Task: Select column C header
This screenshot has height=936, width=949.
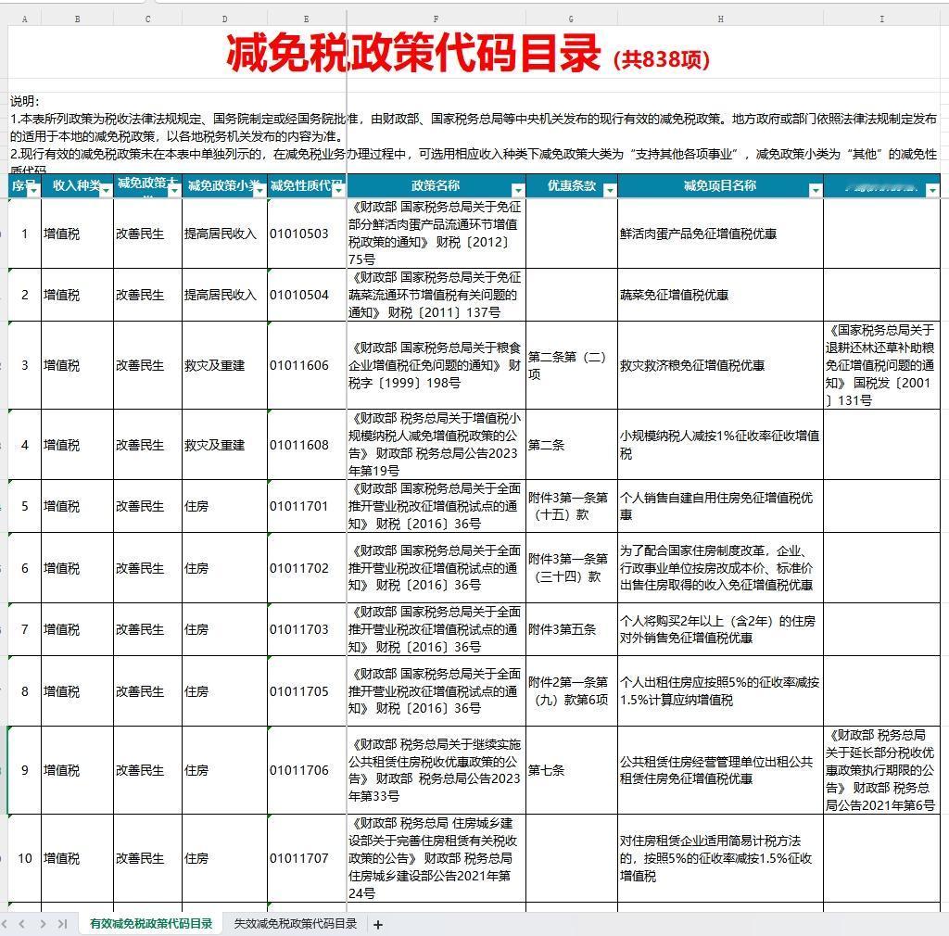Action: pyautogui.click(x=147, y=19)
